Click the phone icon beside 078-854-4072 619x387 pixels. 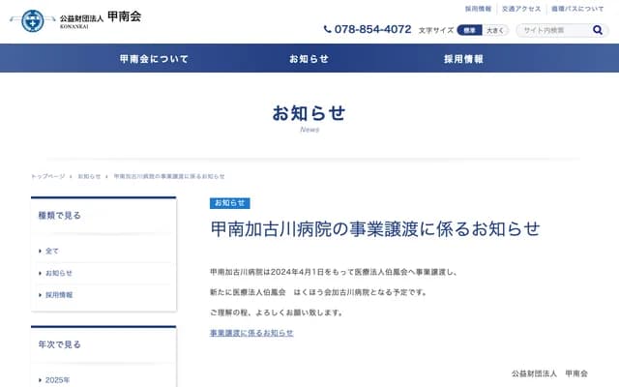[327, 29]
